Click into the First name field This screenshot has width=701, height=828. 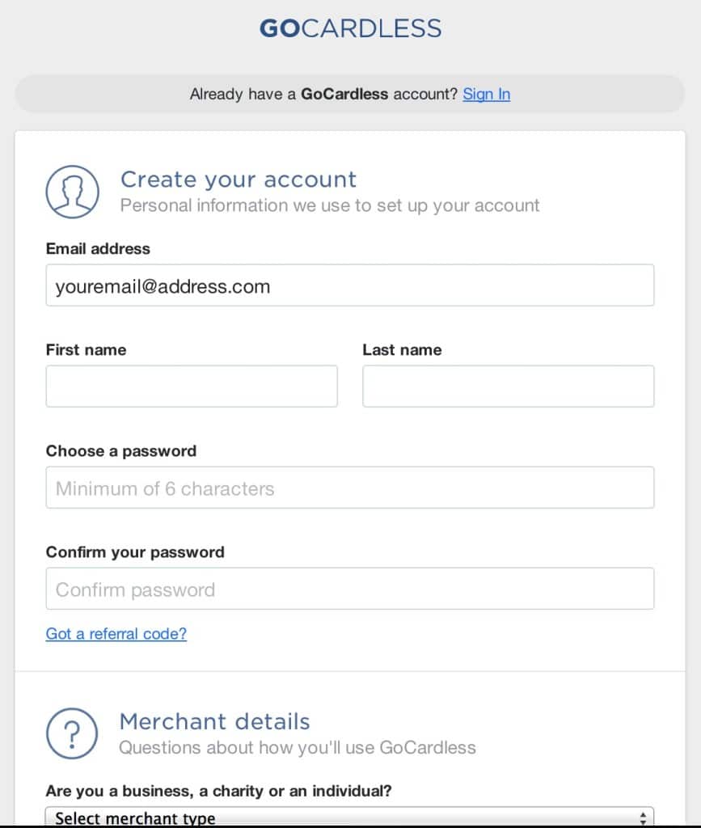(x=192, y=387)
